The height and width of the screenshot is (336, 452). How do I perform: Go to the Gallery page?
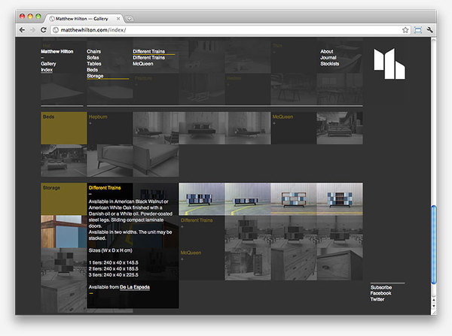[48, 64]
